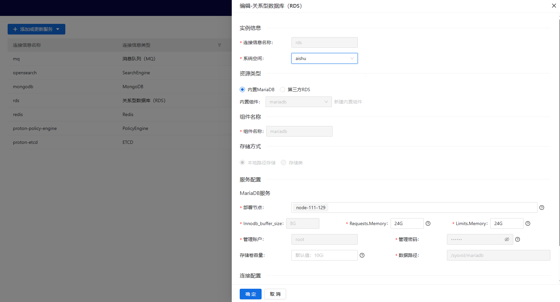Click 连接信息名称 input field
Viewport: 560px width, 302px height.
(325, 42)
